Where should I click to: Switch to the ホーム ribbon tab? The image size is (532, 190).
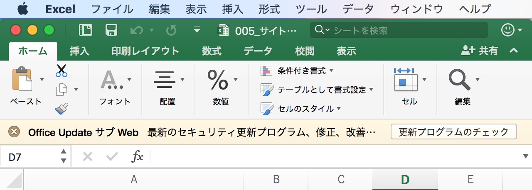tap(33, 51)
